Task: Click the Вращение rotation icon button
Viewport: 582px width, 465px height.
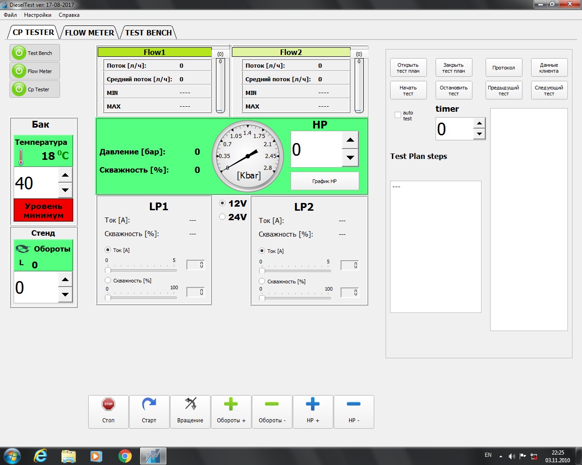Action: coord(190,411)
